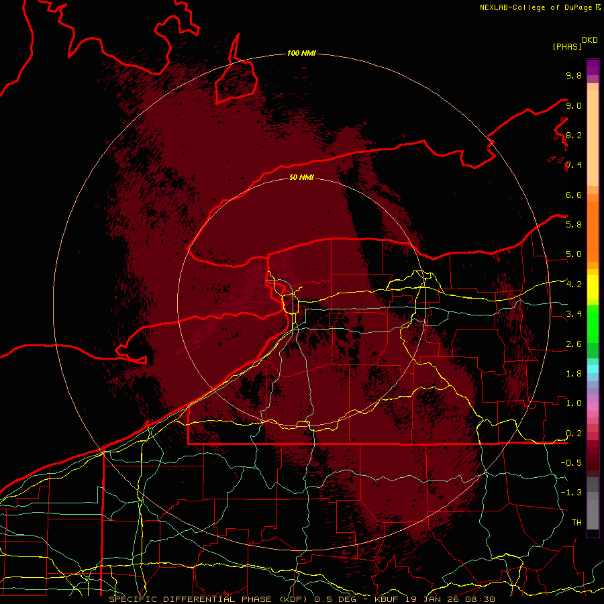Pick the pink band of the color bar
604x604 pixels.
click(593, 407)
